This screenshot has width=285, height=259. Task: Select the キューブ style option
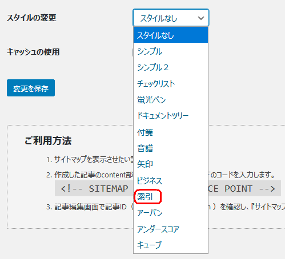[171, 245]
